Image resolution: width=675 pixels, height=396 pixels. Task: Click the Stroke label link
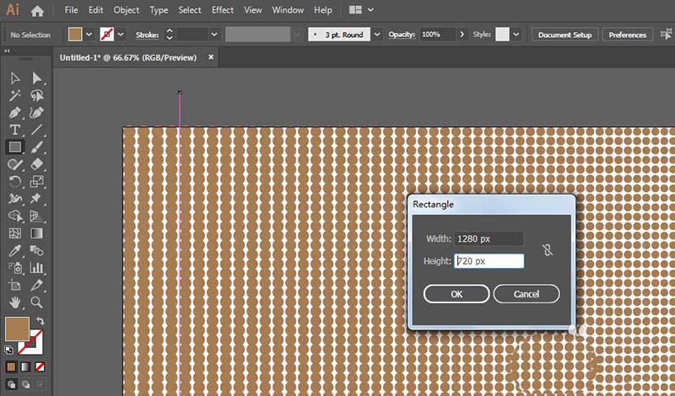pyautogui.click(x=147, y=35)
